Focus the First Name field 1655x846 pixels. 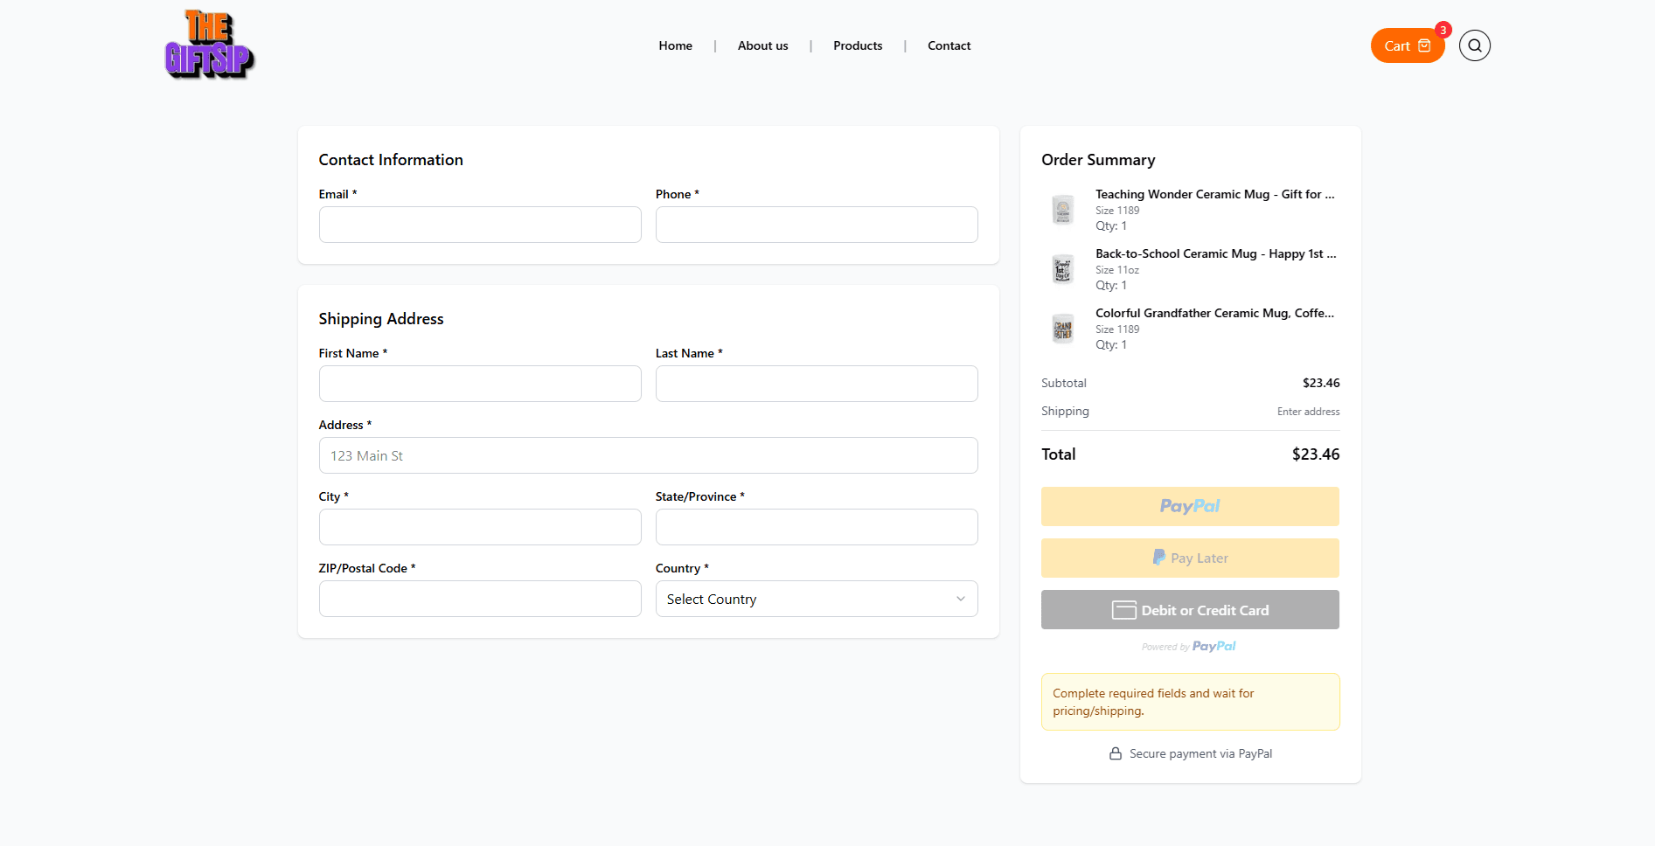click(x=479, y=384)
